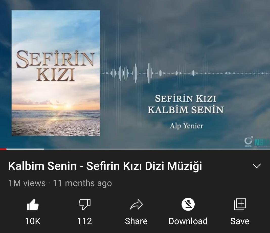Click the Download label
Screen dimensions: 270x233
(188, 221)
